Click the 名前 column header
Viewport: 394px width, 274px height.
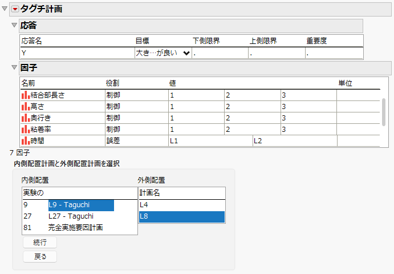[x=28, y=83]
